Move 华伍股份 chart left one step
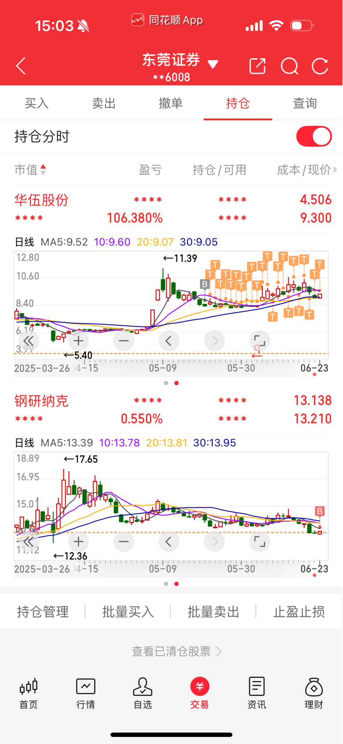The image size is (343, 744). tap(169, 341)
